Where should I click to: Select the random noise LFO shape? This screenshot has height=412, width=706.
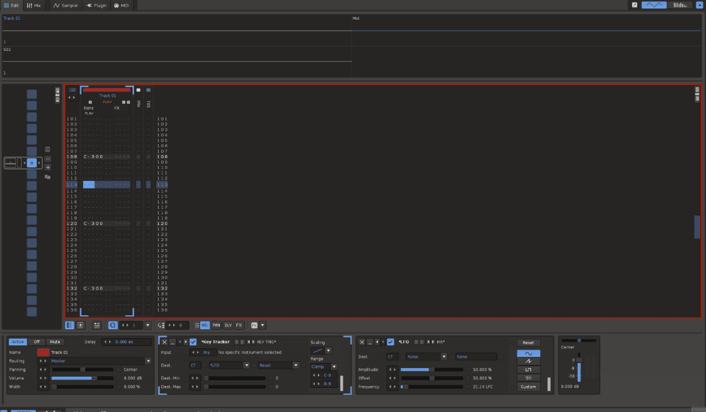[x=528, y=378]
